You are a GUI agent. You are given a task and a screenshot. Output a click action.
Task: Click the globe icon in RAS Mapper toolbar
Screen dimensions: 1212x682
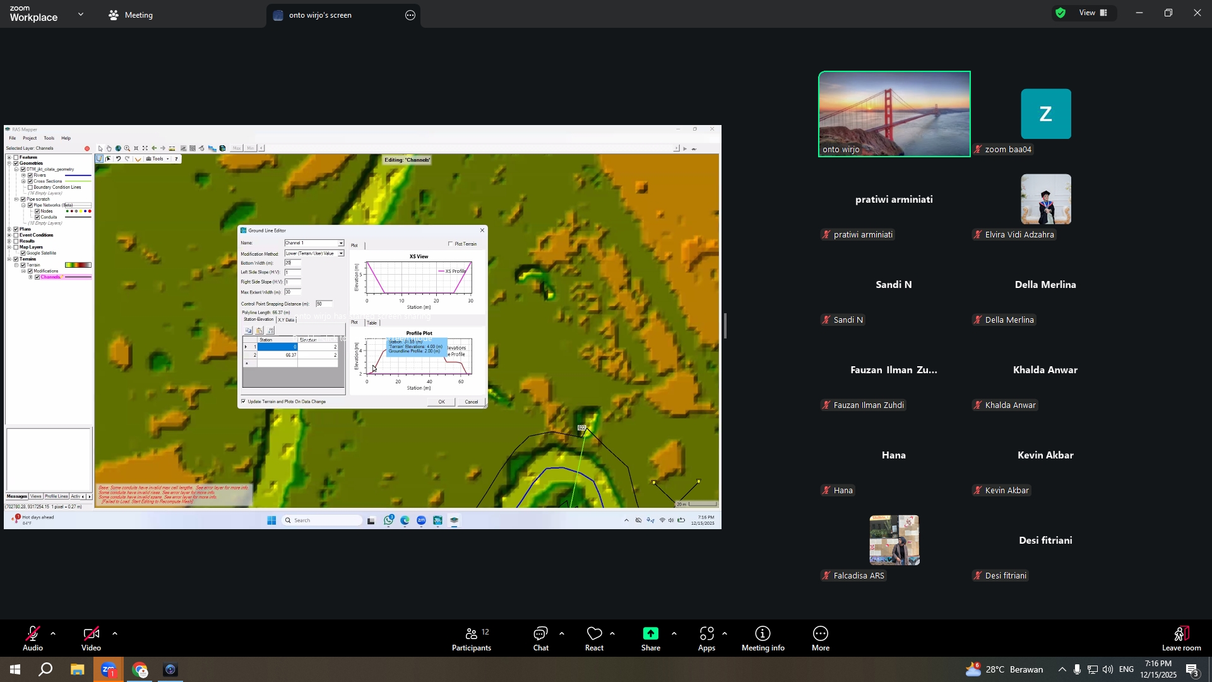pos(118,148)
